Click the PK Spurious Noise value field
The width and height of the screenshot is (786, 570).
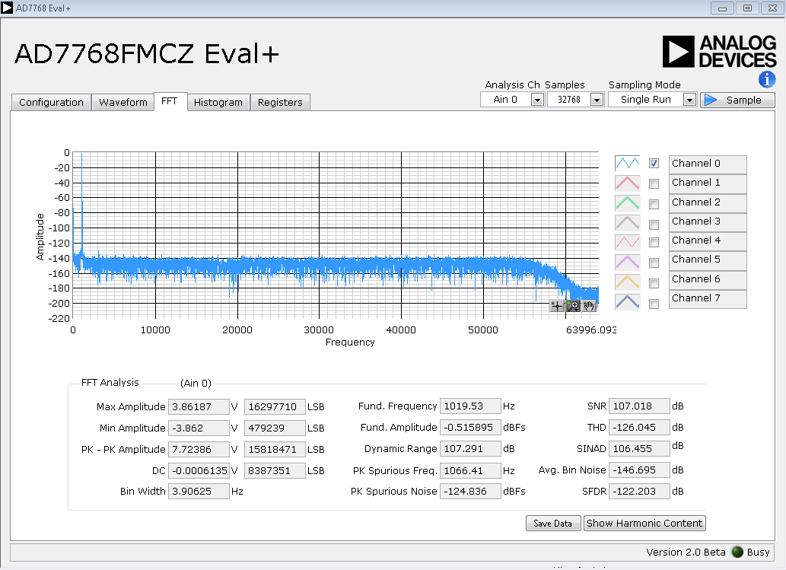click(470, 492)
